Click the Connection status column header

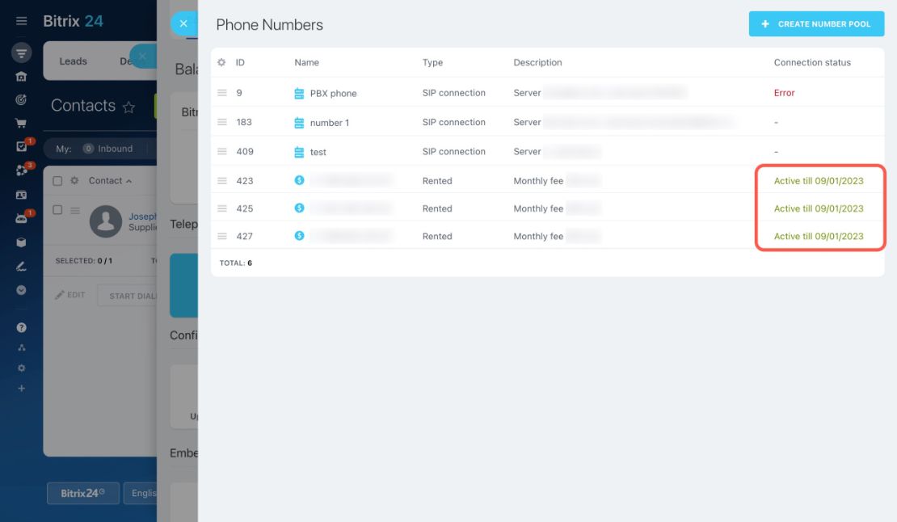(x=812, y=62)
